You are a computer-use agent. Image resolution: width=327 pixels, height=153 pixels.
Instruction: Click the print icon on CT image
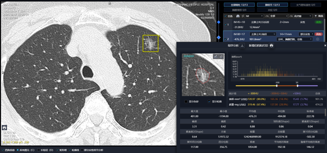pyautogui.click(x=5, y=128)
